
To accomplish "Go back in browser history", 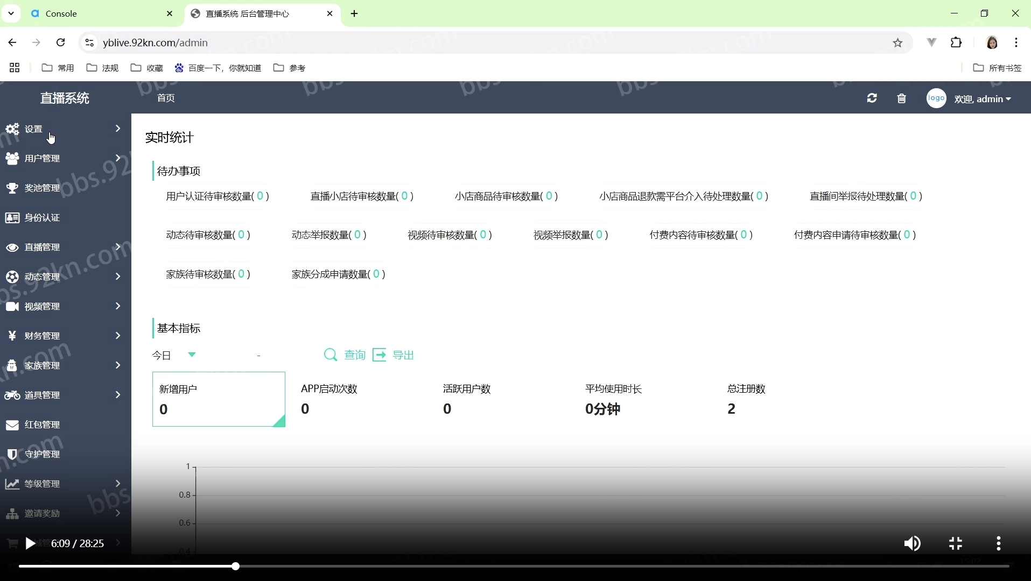I will pyautogui.click(x=12, y=42).
